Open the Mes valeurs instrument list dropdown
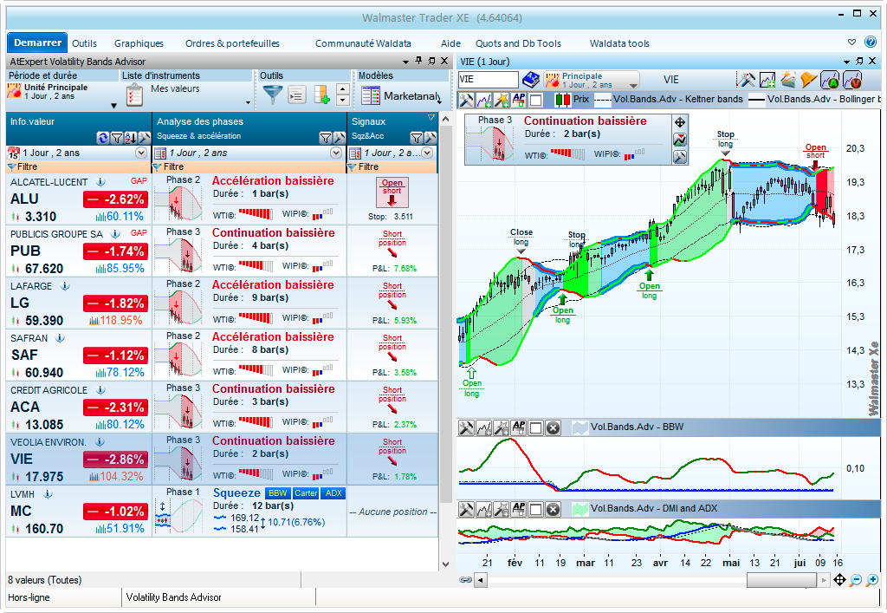887x613 pixels. [x=248, y=102]
